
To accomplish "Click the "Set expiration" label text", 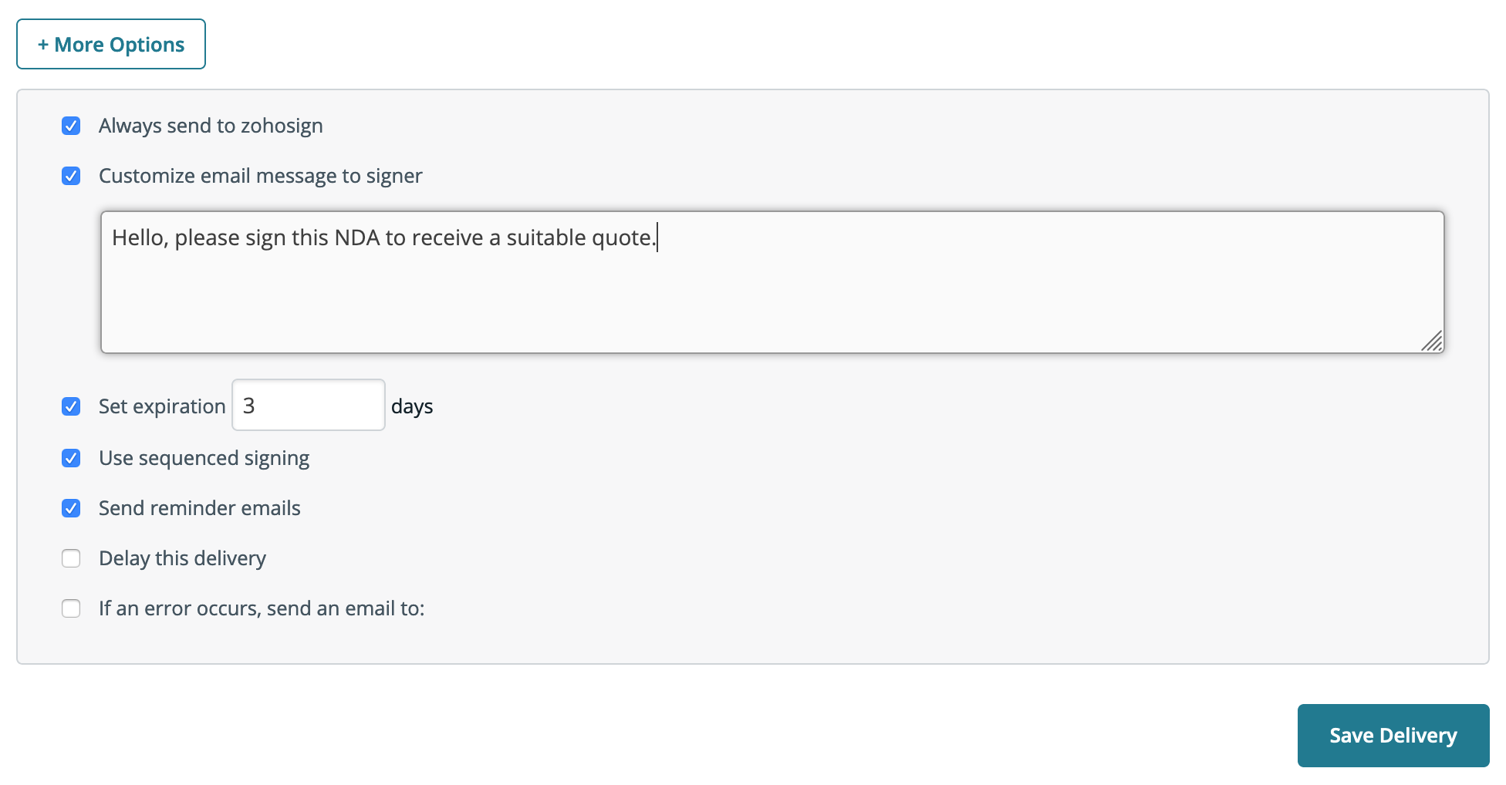I will 162,406.
